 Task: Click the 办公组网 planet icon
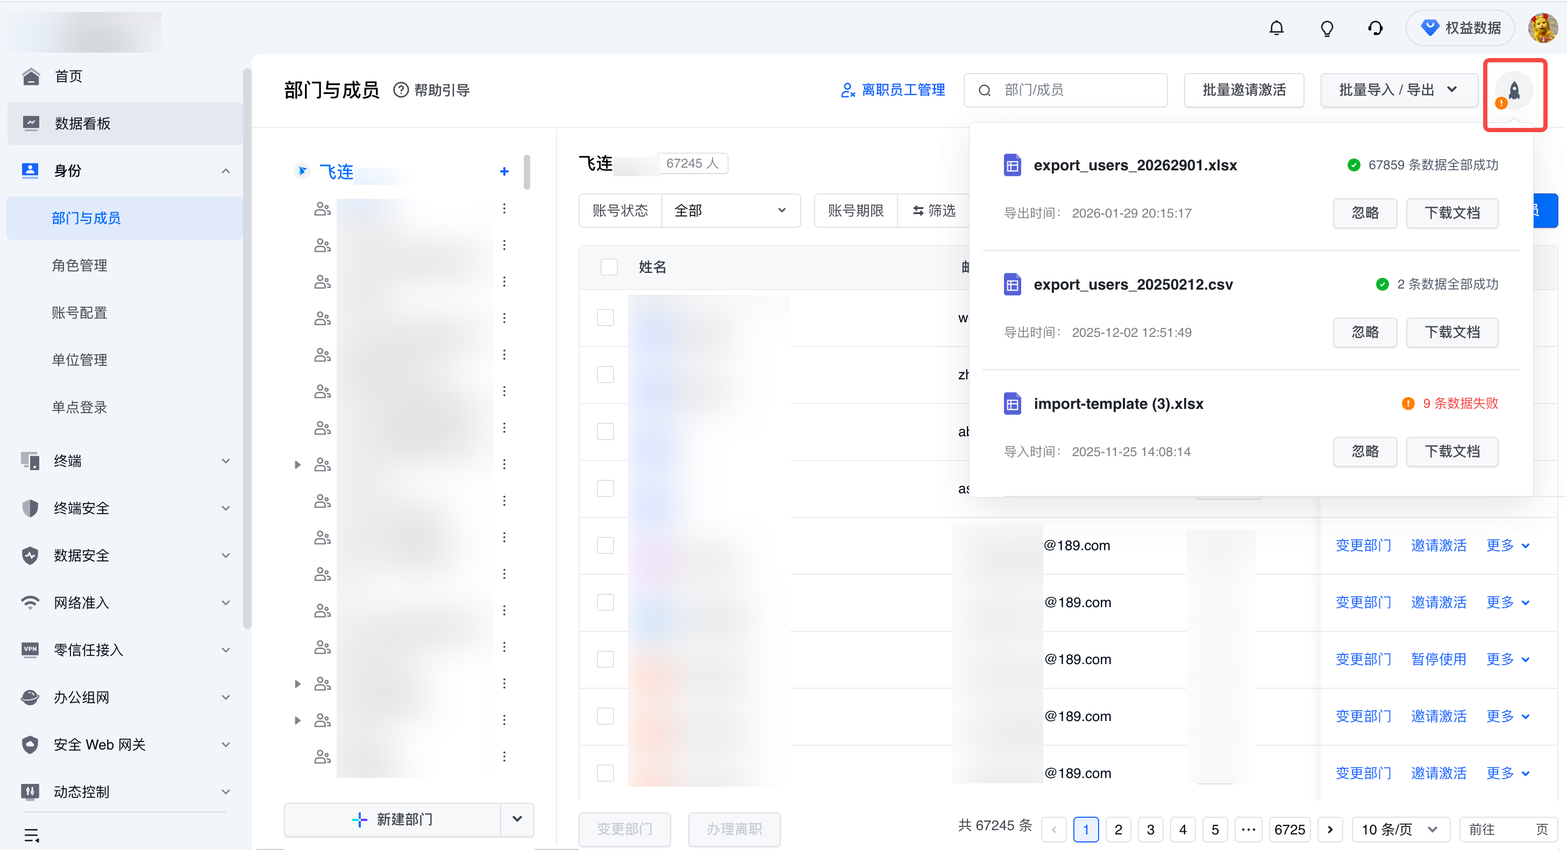31,697
